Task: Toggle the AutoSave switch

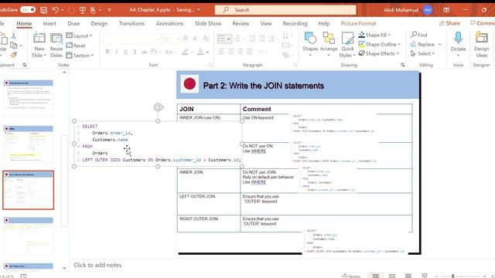Action: [x=28, y=10]
